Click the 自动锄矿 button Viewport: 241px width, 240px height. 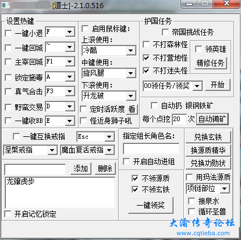(x=212, y=119)
